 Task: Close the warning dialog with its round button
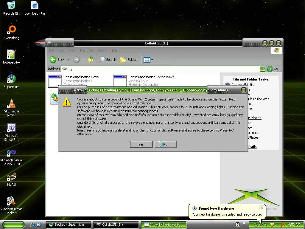pyautogui.click(x=244, y=90)
